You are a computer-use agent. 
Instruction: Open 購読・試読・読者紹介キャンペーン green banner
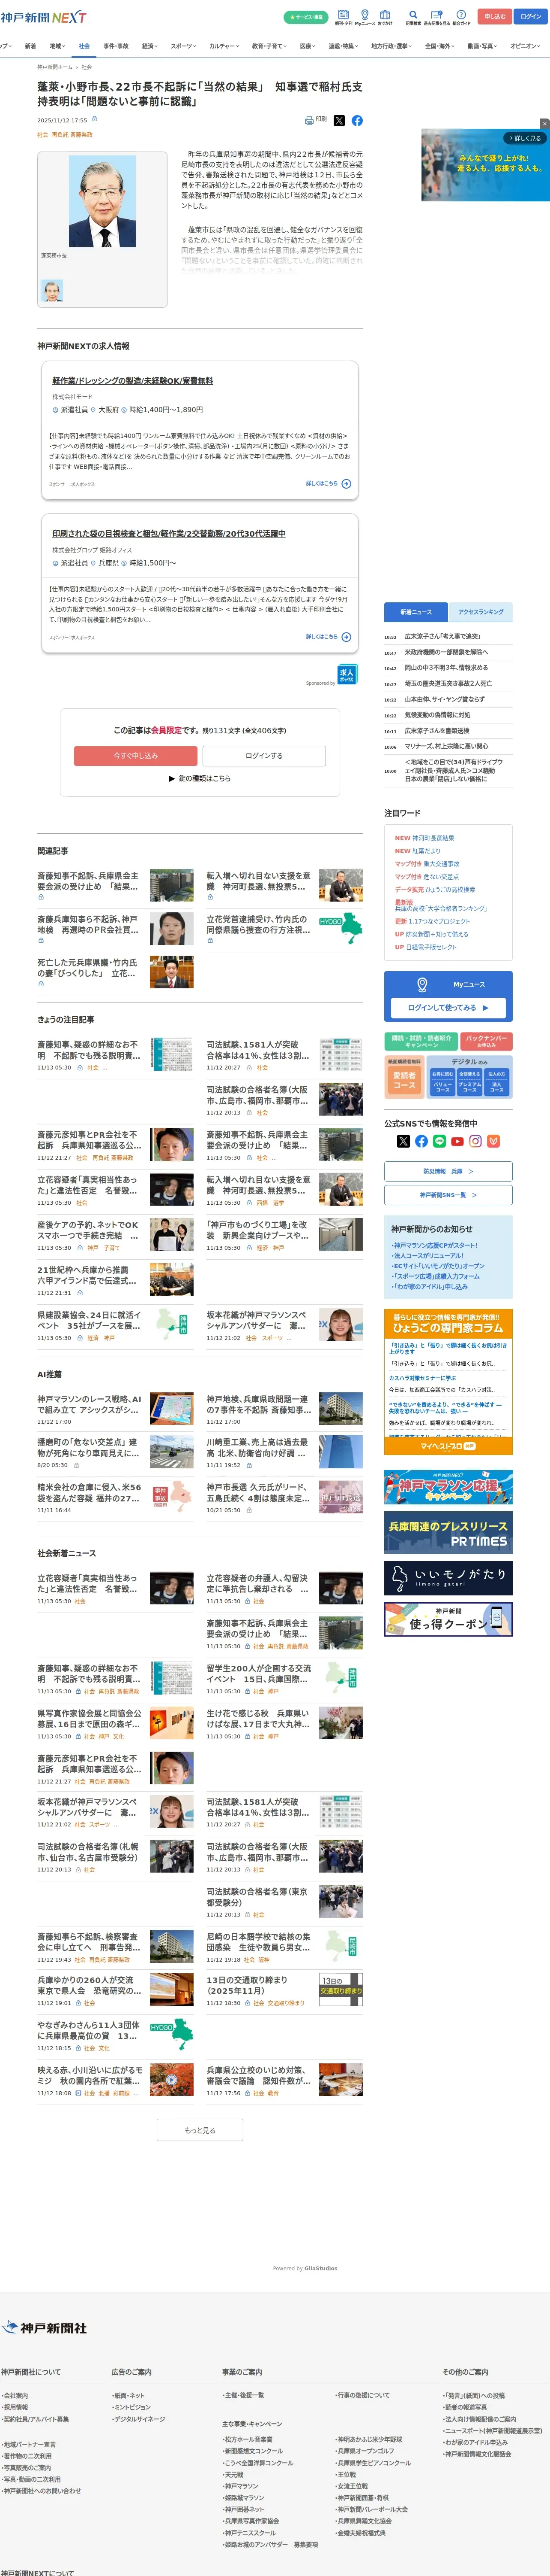click(421, 1041)
